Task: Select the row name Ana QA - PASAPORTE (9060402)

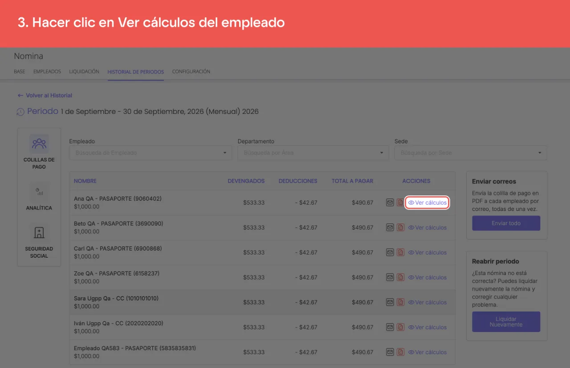Action: [x=118, y=198]
